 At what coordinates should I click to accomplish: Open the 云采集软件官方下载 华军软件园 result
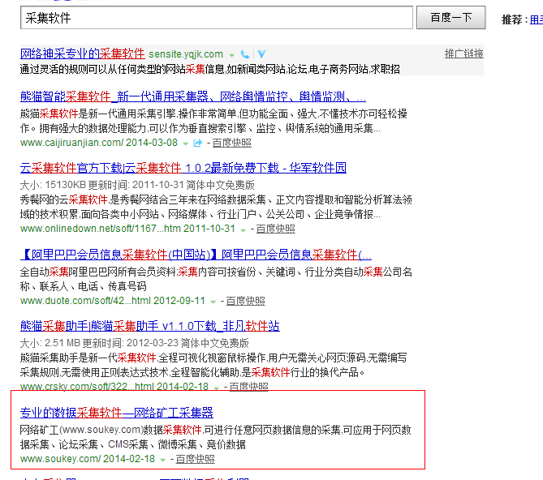[183, 168]
